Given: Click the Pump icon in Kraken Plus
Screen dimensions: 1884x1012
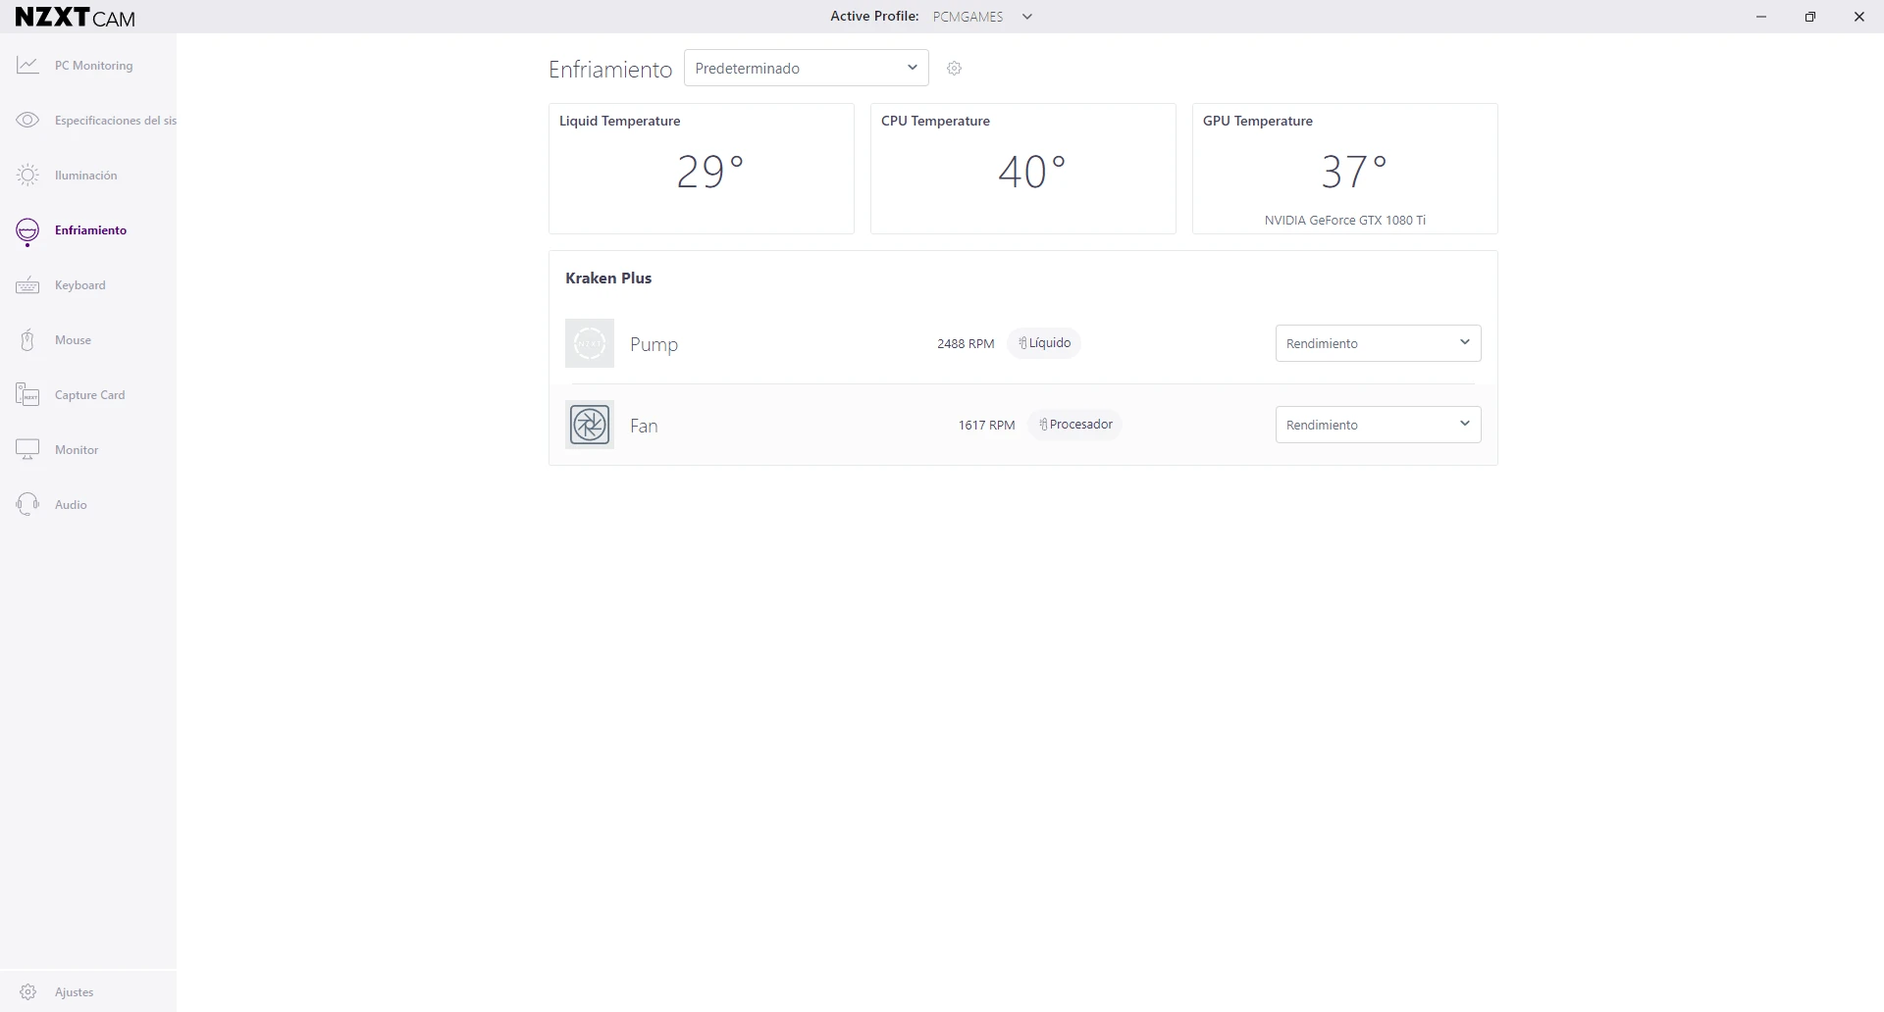Looking at the screenshot, I should pyautogui.click(x=590, y=343).
